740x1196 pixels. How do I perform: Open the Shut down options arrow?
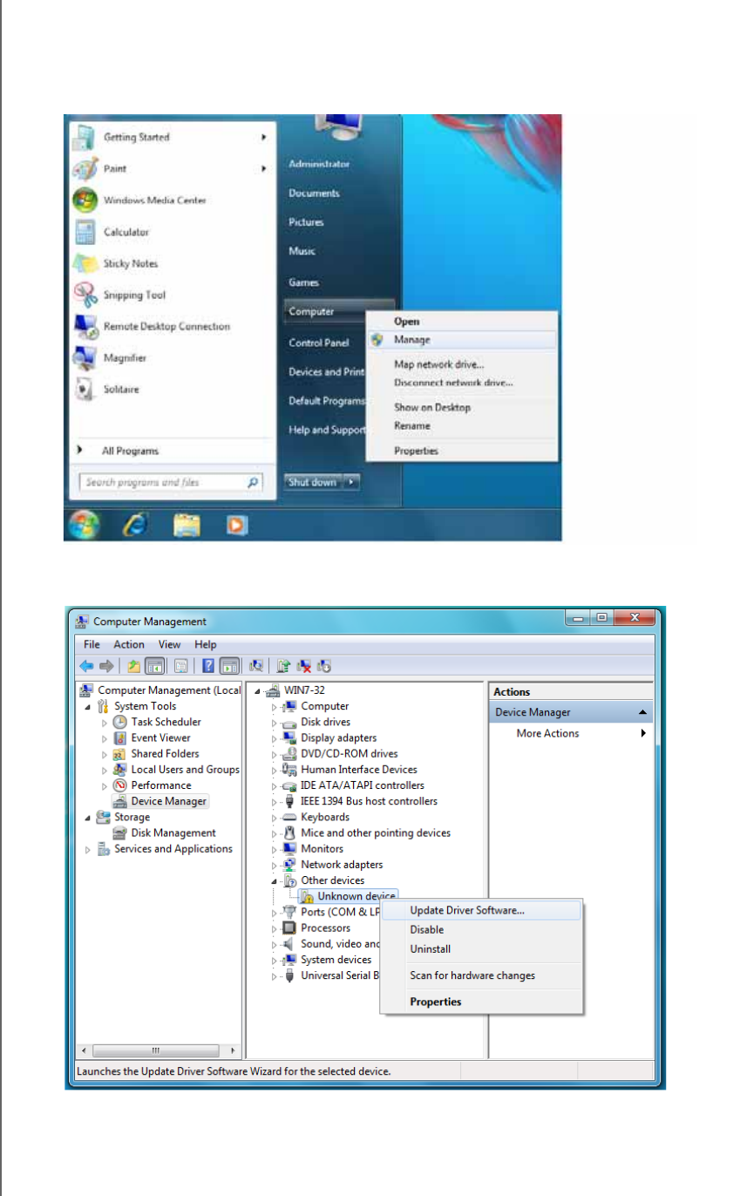351,482
